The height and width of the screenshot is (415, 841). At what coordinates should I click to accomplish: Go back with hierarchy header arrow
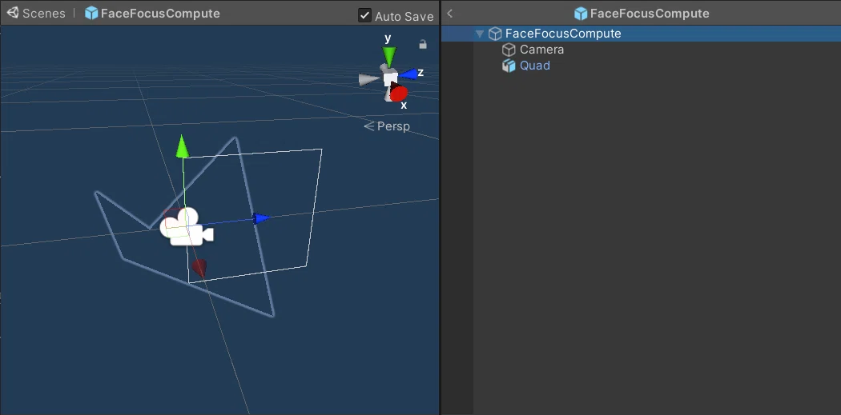pos(449,14)
